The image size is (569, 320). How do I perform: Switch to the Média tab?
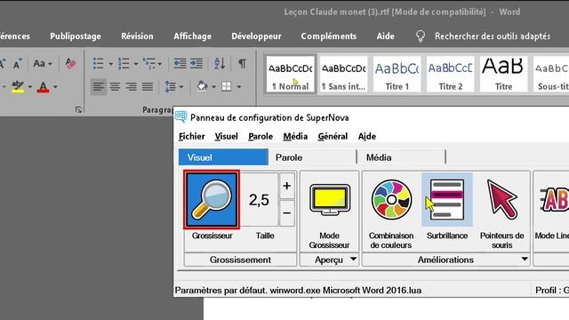click(401, 157)
